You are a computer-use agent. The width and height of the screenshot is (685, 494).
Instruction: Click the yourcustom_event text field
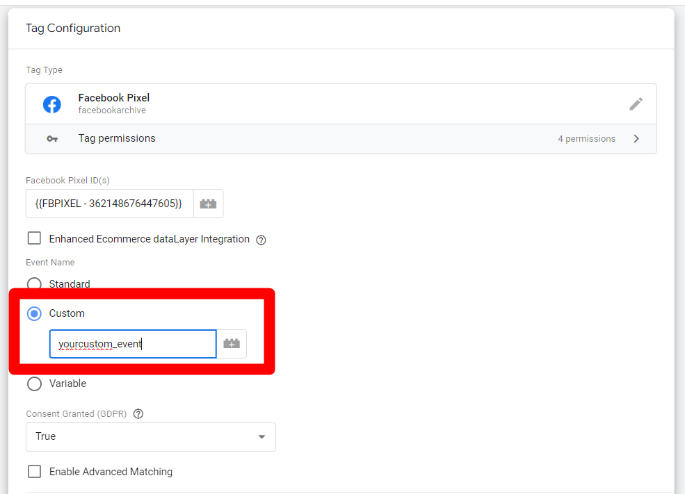[x=133, y=344]
